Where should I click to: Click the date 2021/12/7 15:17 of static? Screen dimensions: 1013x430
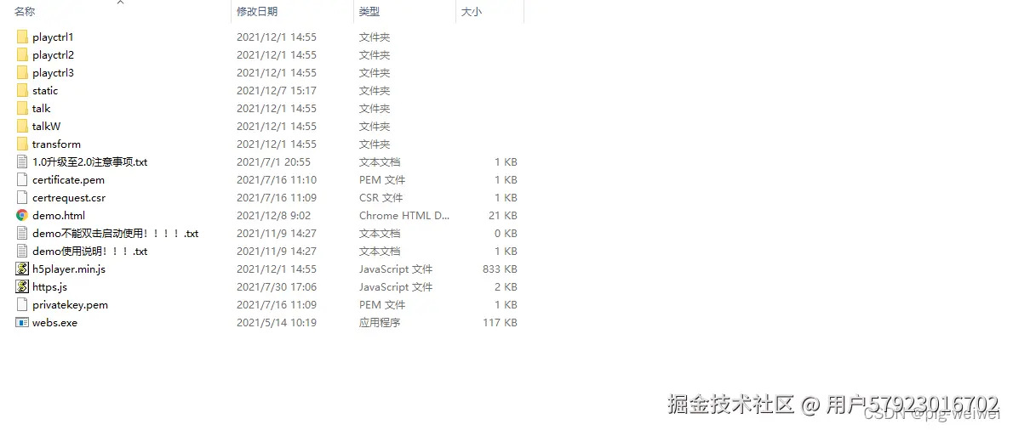[277, 91]
